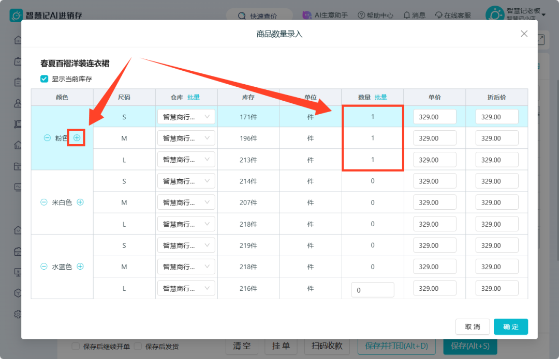Click the minus icon beside 米白色

click(44, 202)
